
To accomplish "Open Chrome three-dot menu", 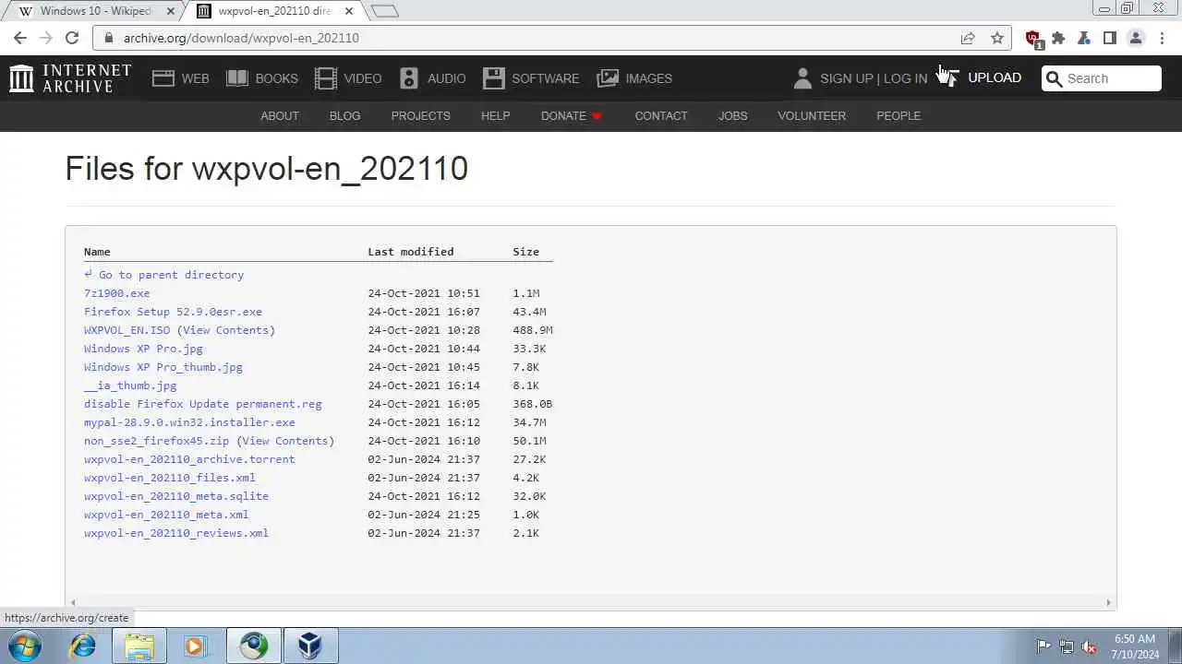I will (x=1162, y=38).
